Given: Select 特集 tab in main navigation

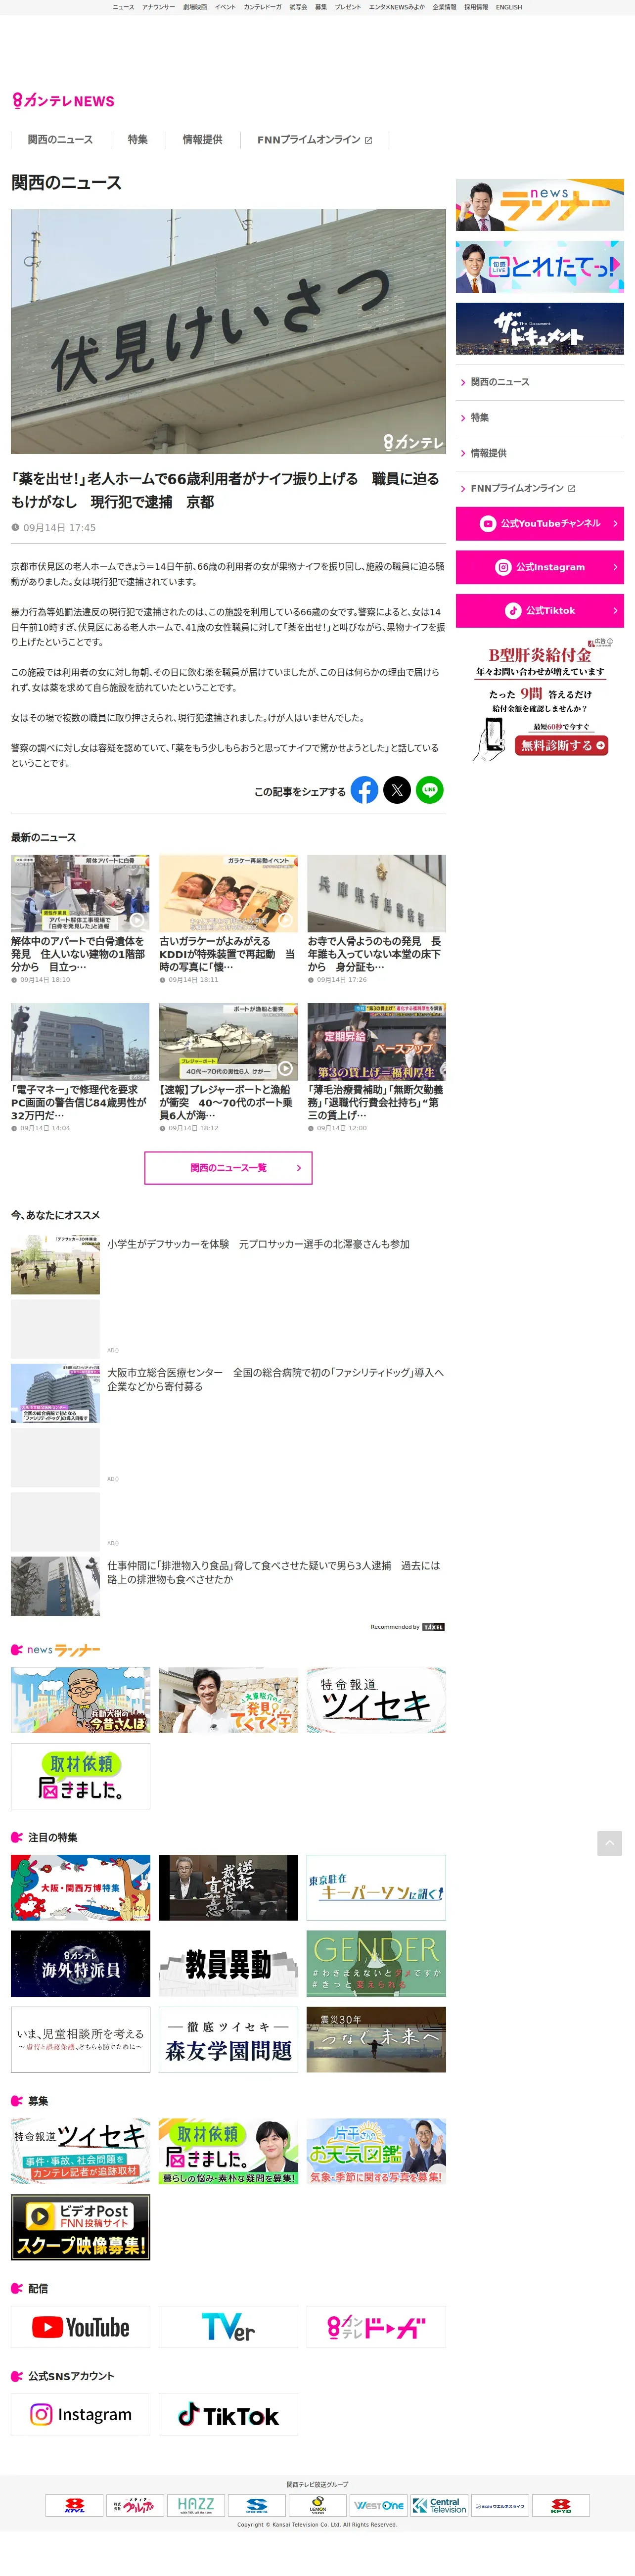Looking at the screenshot, I should [x=138, y=140].
